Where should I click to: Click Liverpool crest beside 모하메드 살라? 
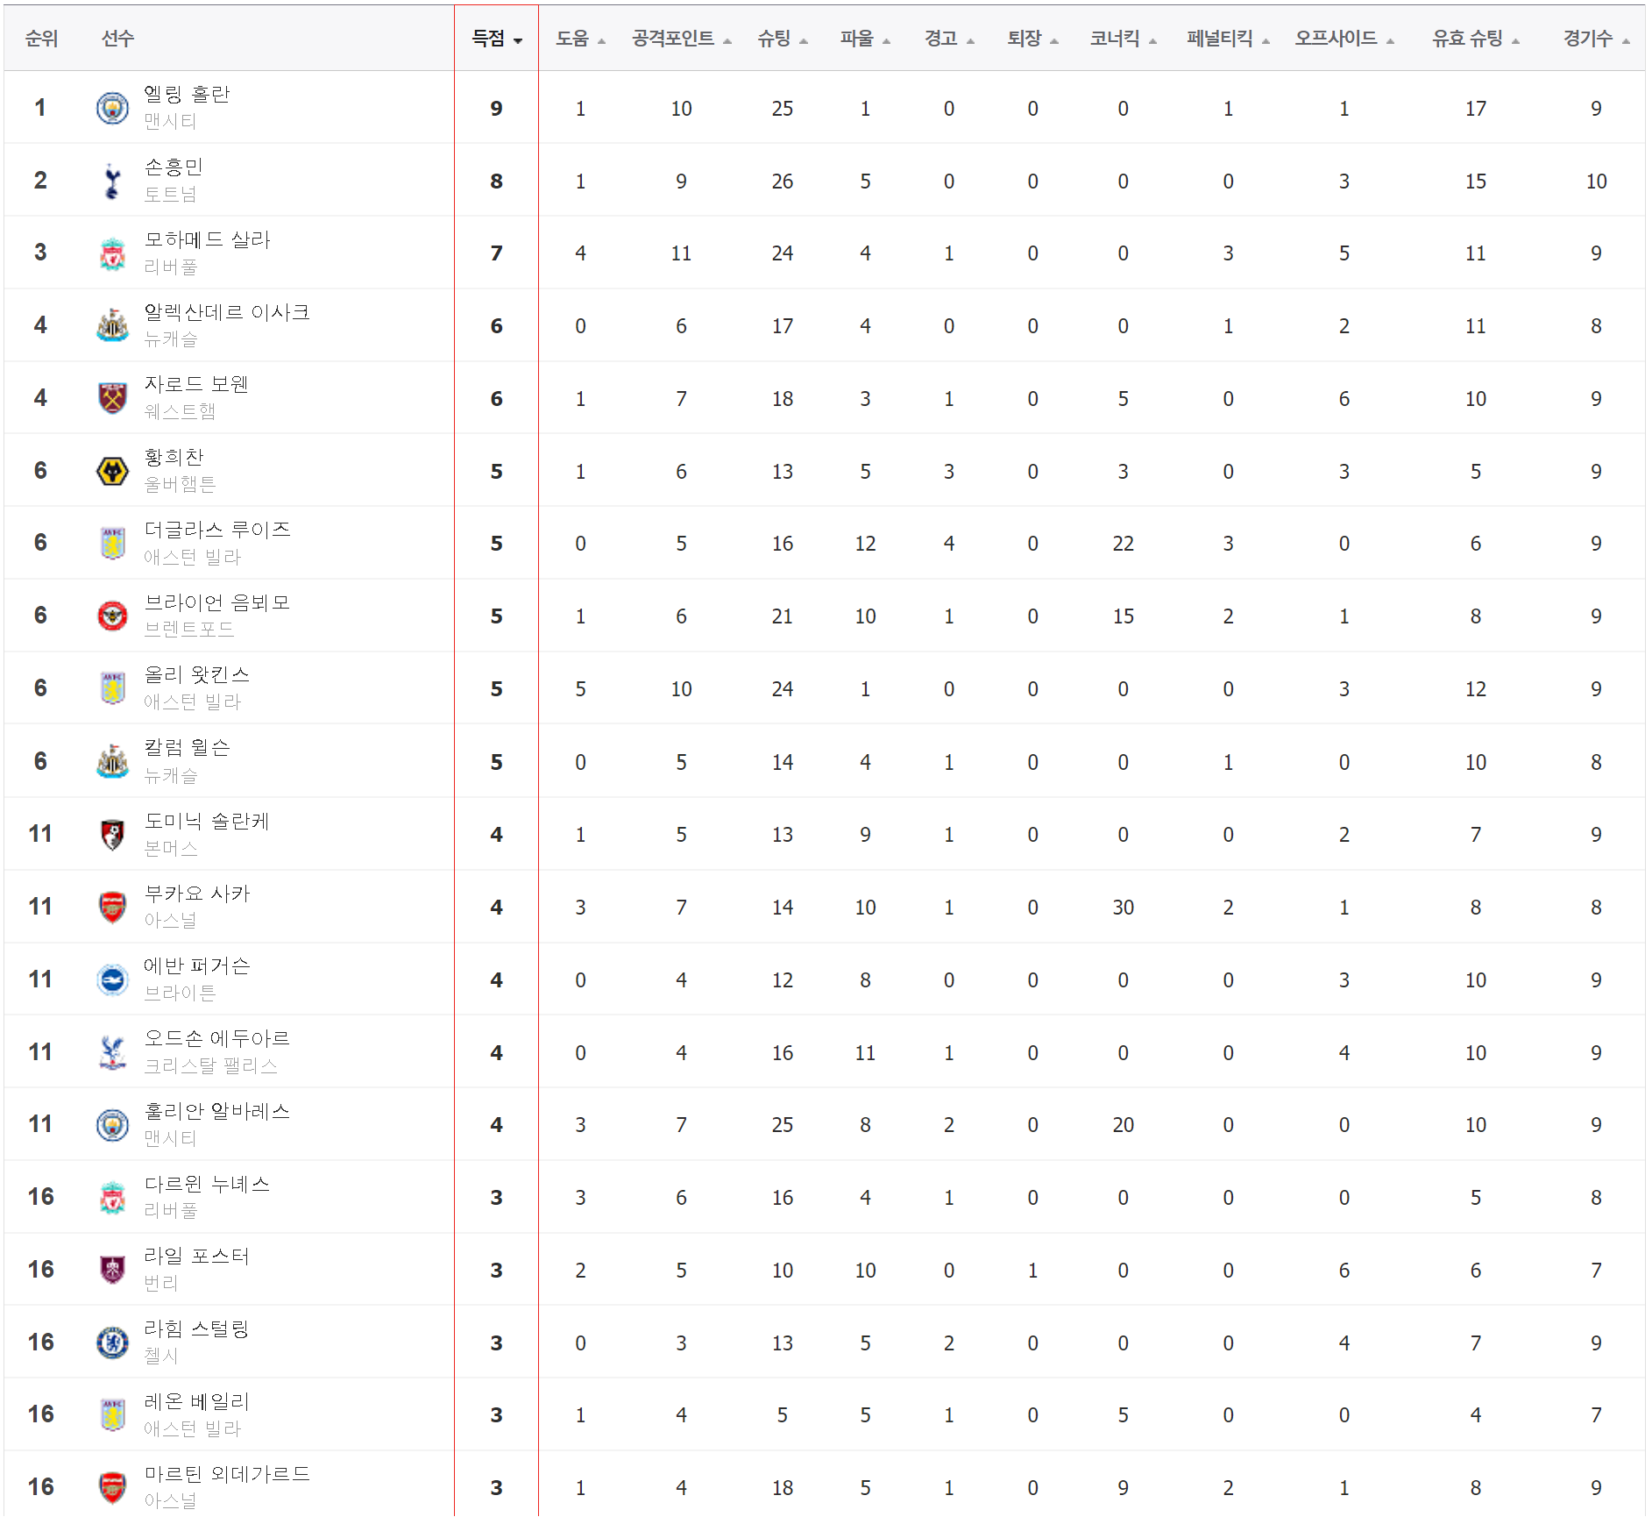(112, 253)
